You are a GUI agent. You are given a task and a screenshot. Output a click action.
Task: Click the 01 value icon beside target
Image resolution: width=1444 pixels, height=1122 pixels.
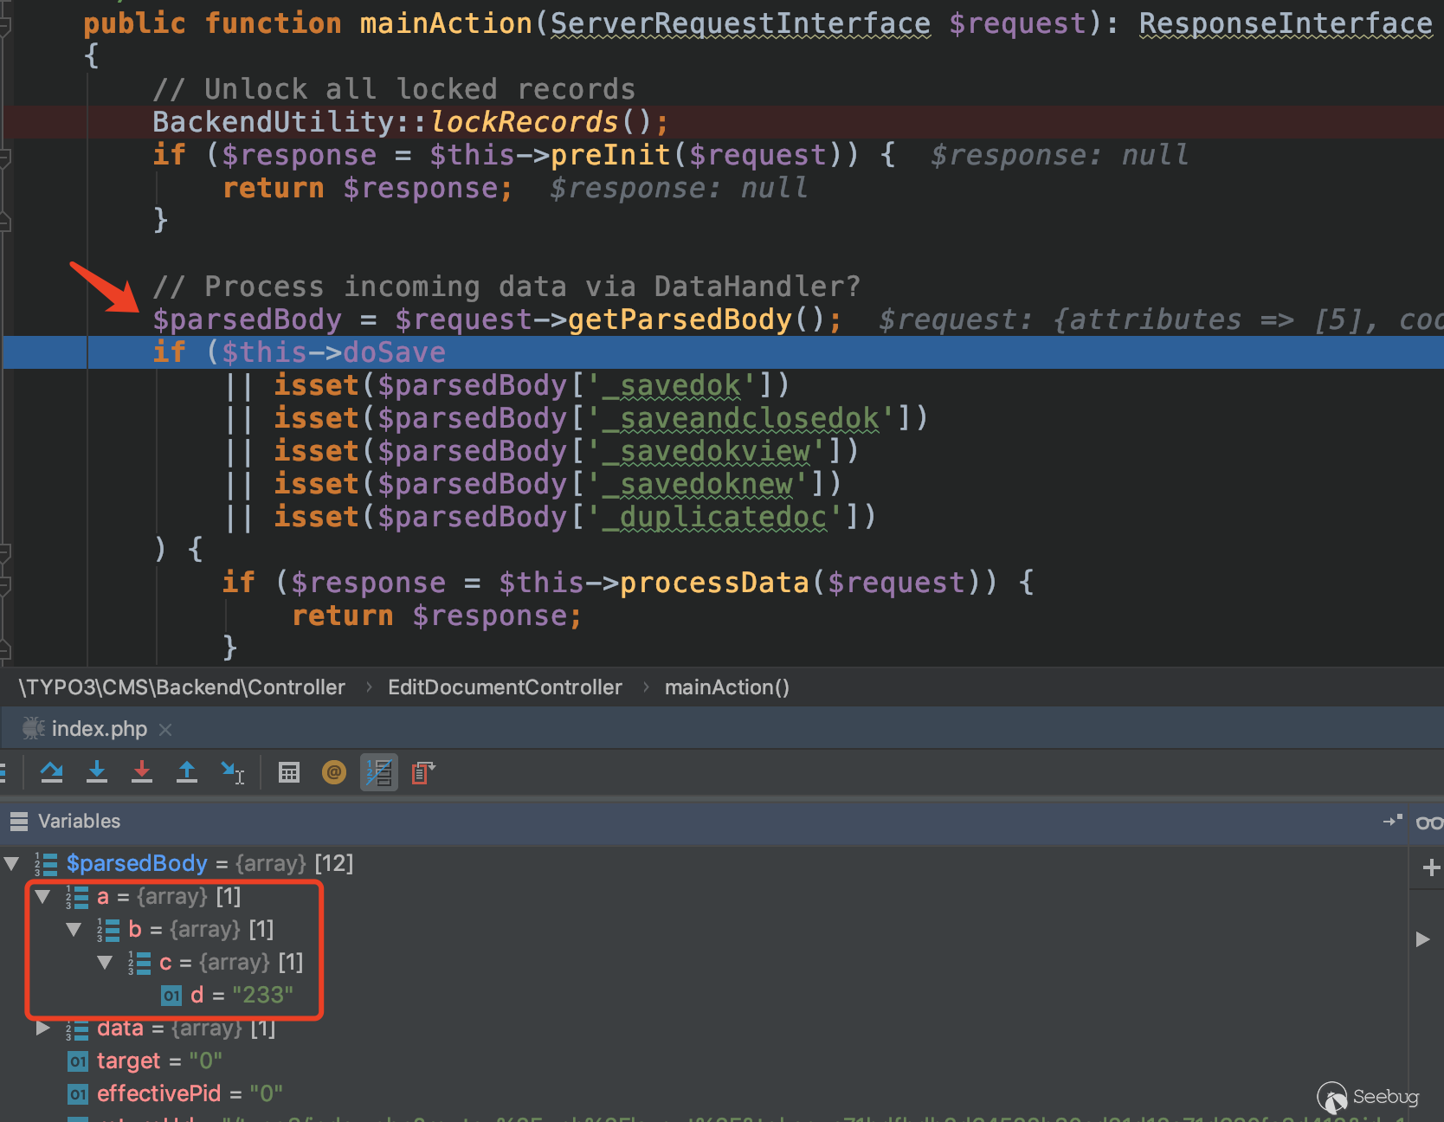[x=78, y=1061]
